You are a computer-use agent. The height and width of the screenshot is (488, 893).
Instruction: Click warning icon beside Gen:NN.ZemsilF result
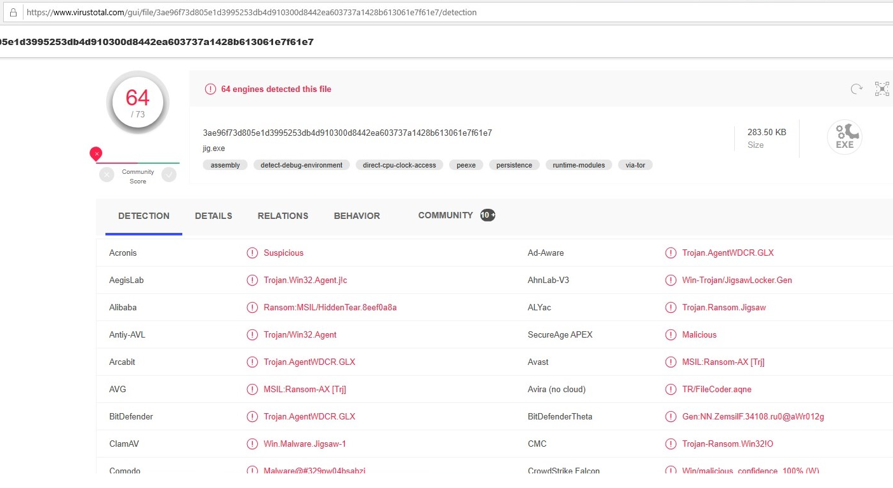671,417
